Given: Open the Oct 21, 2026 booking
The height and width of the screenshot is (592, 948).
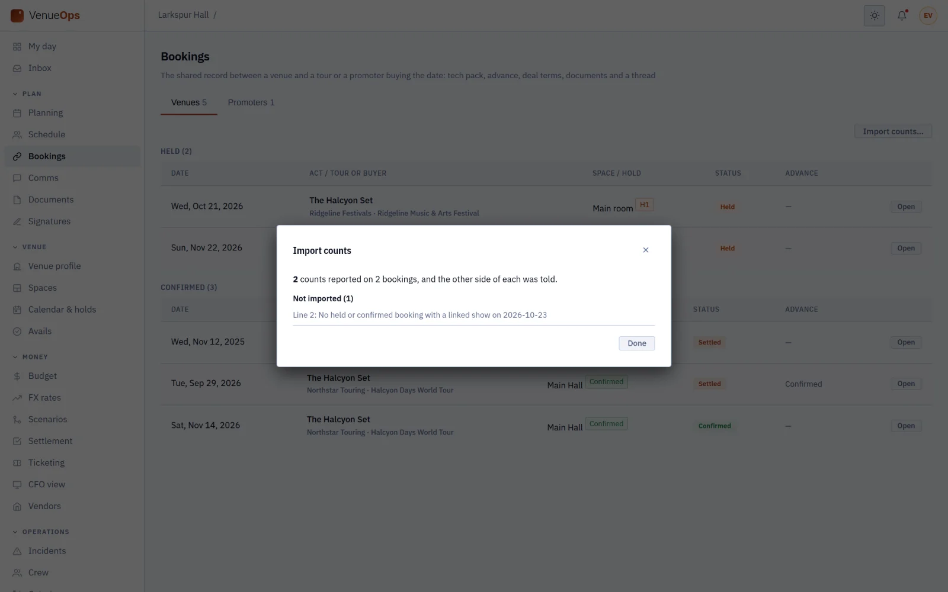Looking at the screenshot, I should tap(906, 207).
